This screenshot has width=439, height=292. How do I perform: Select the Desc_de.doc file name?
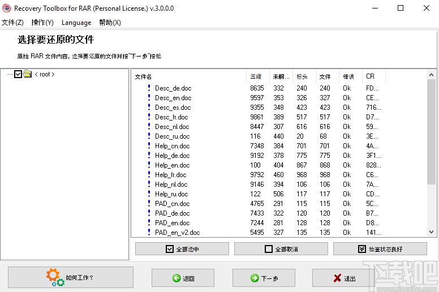pyautogui.click(x=173, y=88)
